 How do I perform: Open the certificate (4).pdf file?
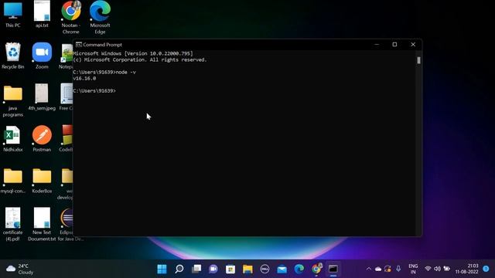tap(13, 224)
